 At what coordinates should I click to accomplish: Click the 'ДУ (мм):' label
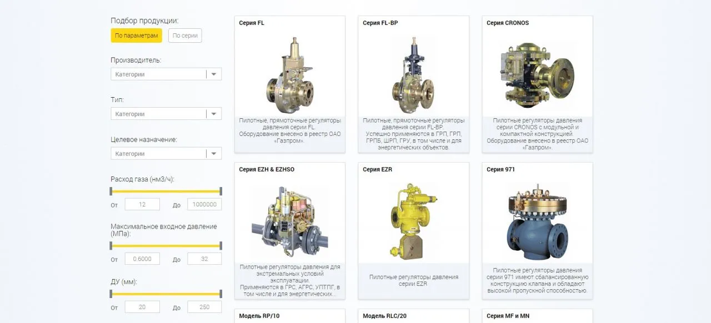124,282
